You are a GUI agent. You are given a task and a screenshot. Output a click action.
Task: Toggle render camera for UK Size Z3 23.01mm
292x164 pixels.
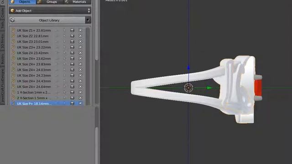72,41
